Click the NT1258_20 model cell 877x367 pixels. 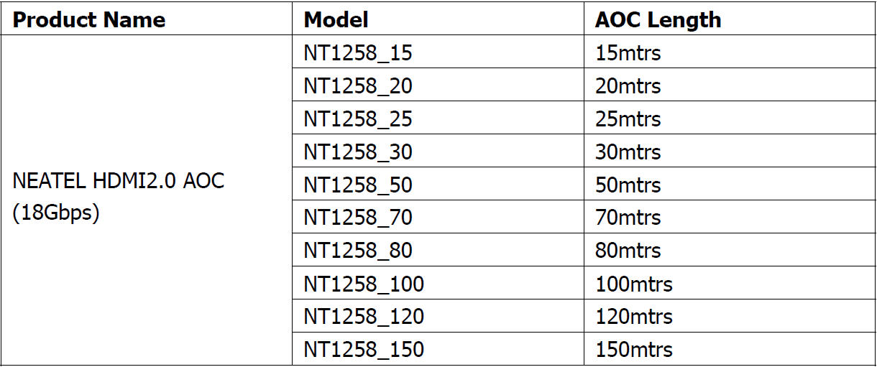[x=358, y=86]
